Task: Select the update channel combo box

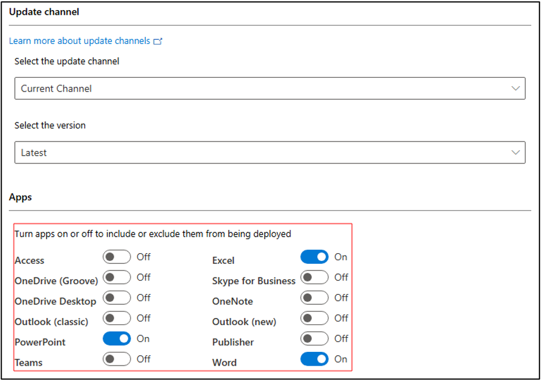Action: point(270,89)
